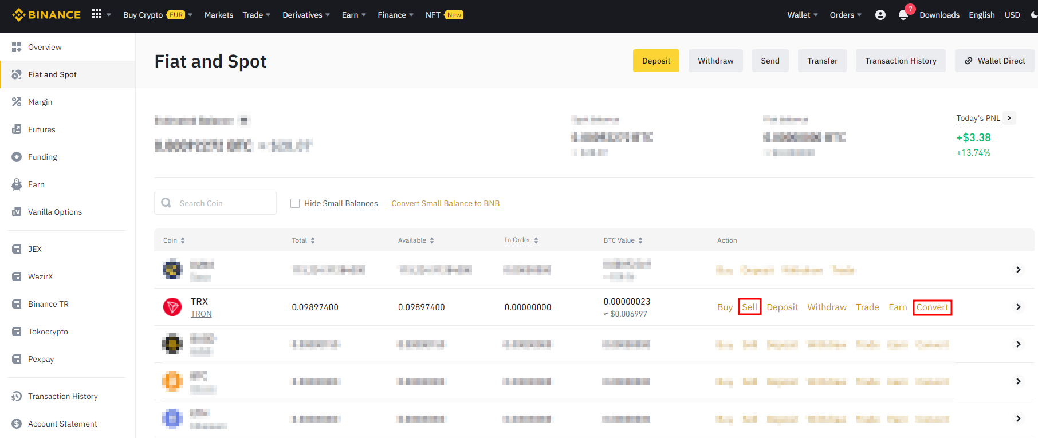Viewport: 1038px width, 438px height.
Task: Open the NFT New menu item
Action: (444, 15)
